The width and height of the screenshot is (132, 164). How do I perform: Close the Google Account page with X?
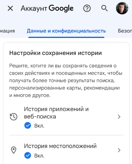pos(10,8)
